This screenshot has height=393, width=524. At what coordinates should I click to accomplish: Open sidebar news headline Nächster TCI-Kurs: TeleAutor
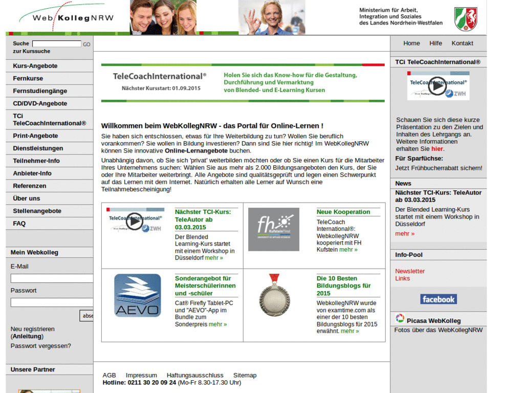point(438,196)
